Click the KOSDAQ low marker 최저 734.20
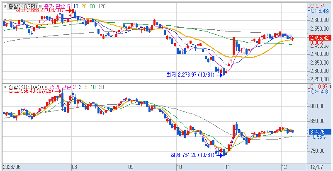 coord(192,155)
